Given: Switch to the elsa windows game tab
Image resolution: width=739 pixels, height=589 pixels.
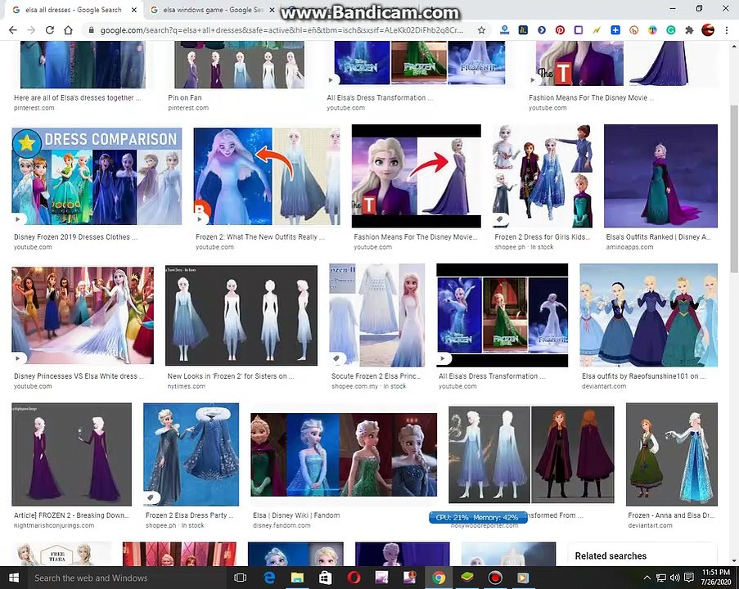Looking at the screenshot, I should click(x=212, y=10).
